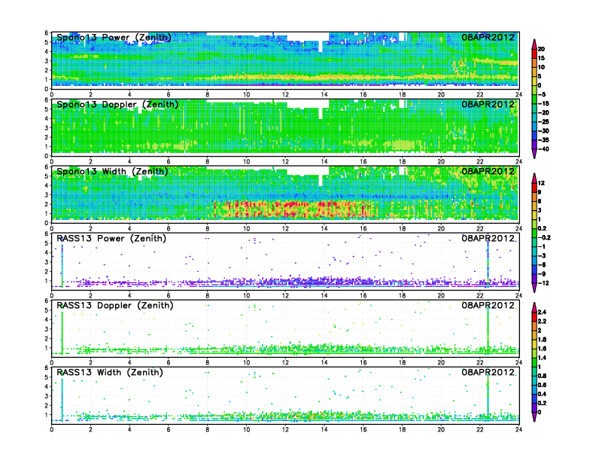Pick the red segment near 12 on middle colorbar
This screenshot has height=461, width=596.
[534, 188]
